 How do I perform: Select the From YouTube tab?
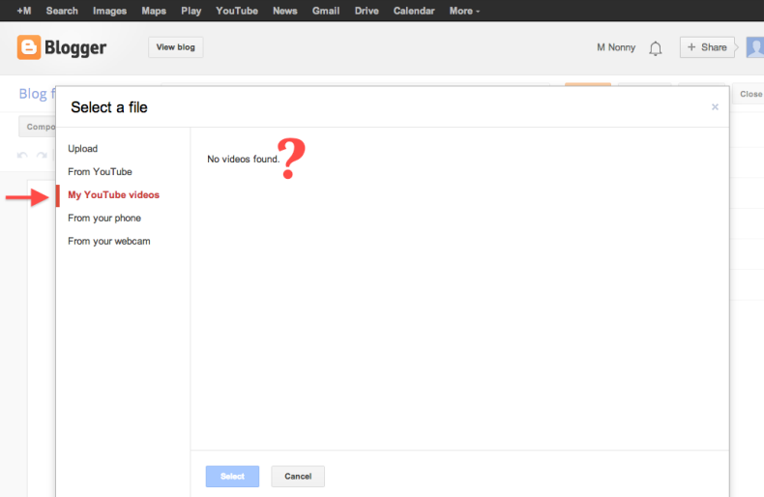tap(100, 171)
